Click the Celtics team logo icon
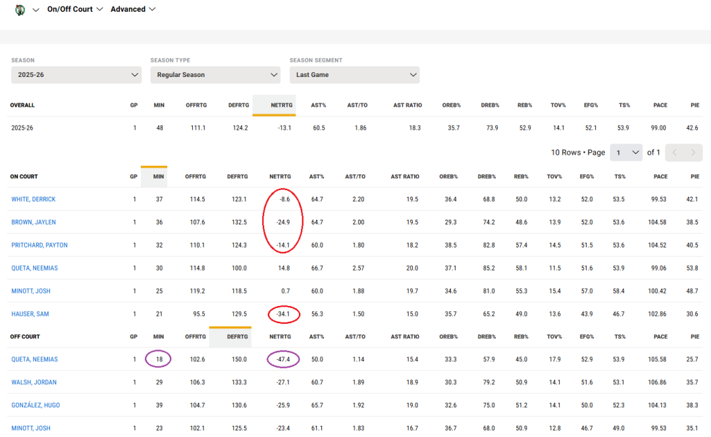This screenshot has width=711, height=437. click(x=20, y=10)
